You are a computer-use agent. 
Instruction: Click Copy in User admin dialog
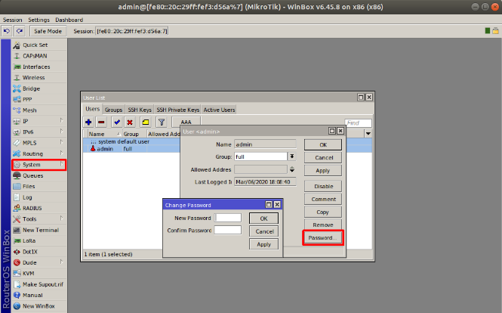tap(323, 212)
